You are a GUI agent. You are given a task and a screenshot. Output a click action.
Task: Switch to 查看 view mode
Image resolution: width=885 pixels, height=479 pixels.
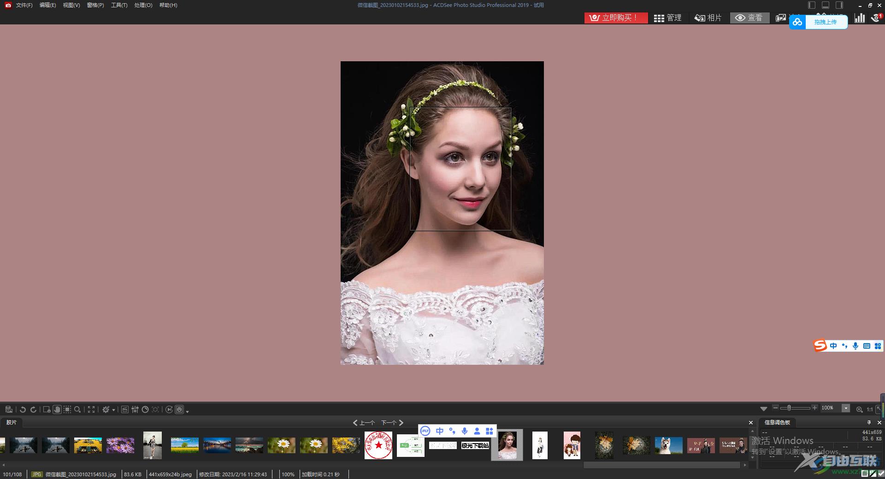(x=749, y=18)
